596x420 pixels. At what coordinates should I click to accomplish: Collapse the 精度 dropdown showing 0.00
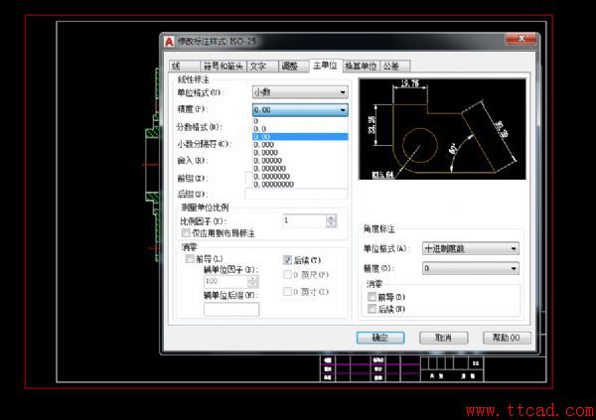[300, 110]
